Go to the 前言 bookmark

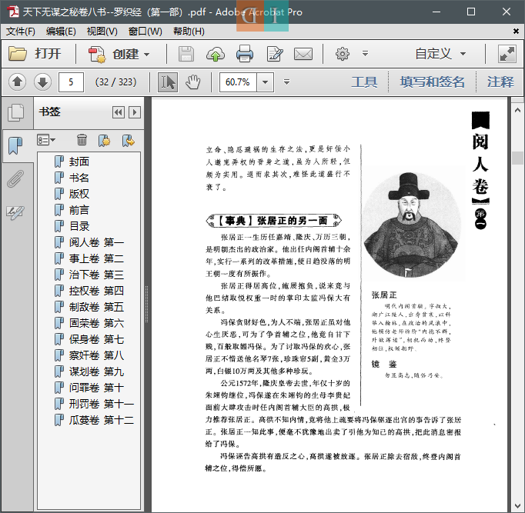tap(79, 210)
